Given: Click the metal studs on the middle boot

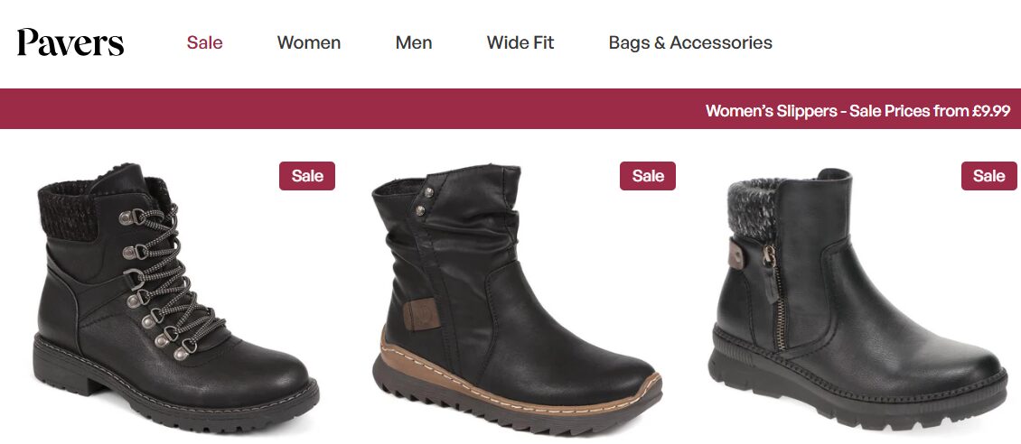Looking at the screenshot, I should coord(421,201).
